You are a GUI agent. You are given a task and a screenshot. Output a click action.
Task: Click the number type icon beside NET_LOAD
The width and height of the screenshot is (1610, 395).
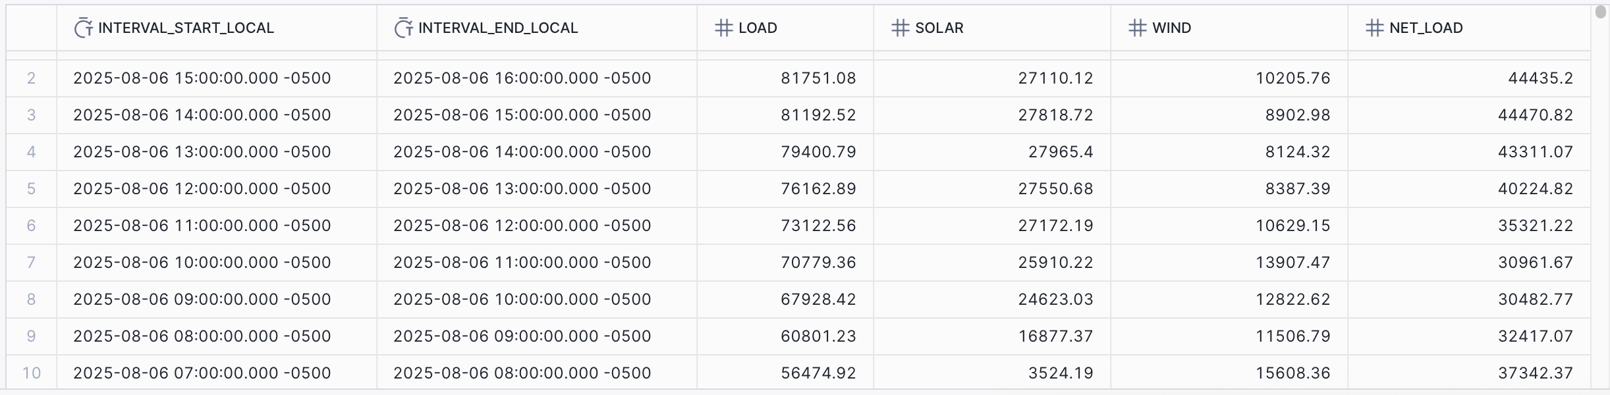pyautogui.click(x=1374, y=28)
